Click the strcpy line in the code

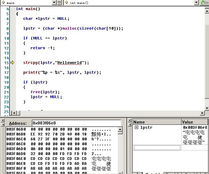(x=56, y=63)
